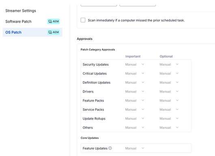This screenshot has height=156, width=215.
Task: Open Service Packs Important dropdown
Action: [135, 110]
